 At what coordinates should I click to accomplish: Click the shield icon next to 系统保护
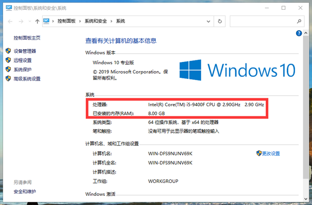(x=8, y=69)
